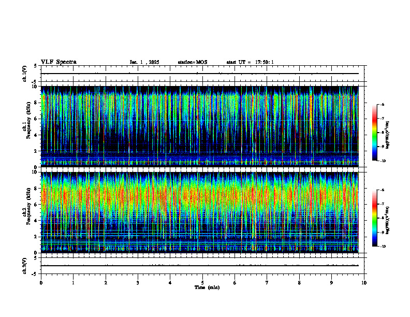Click the ch.1 color bar log(PSD) label
Screen dimensions: 410x317
pyautogui.click(x=388, y=135)
